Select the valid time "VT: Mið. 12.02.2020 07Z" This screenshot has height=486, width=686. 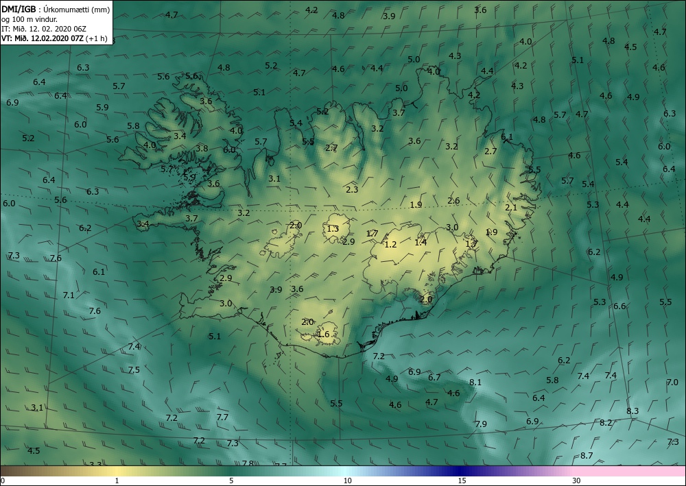tap(43, 38)
